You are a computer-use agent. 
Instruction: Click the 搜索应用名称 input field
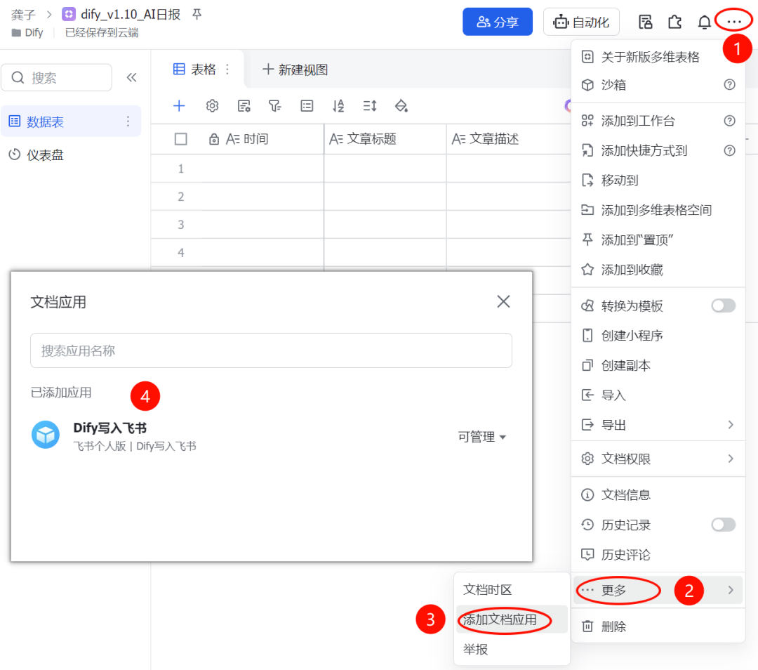[x=272, y=349]
